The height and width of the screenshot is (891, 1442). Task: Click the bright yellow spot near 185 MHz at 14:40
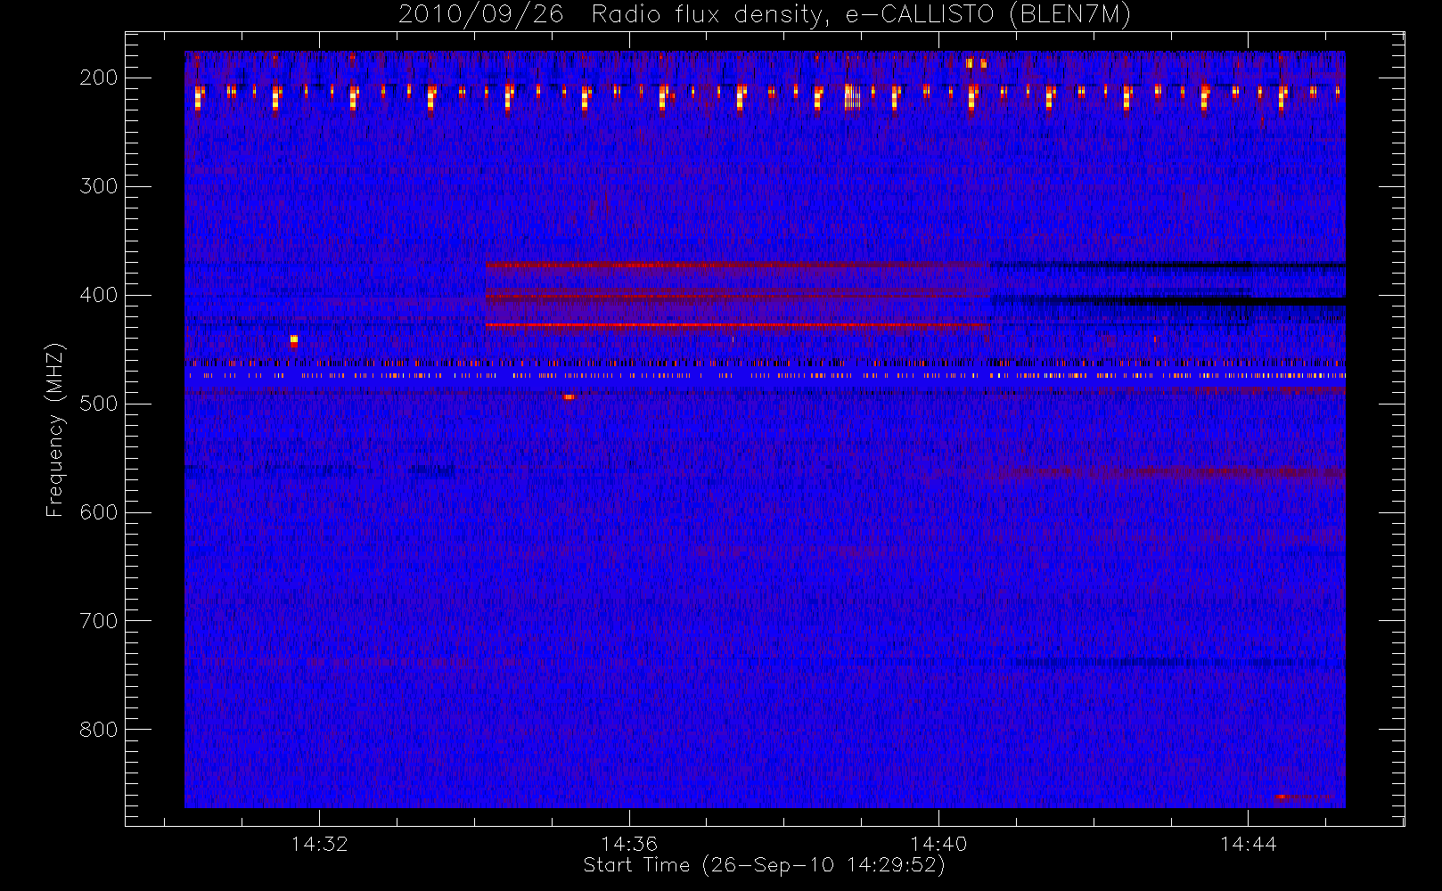pos(970,63)
